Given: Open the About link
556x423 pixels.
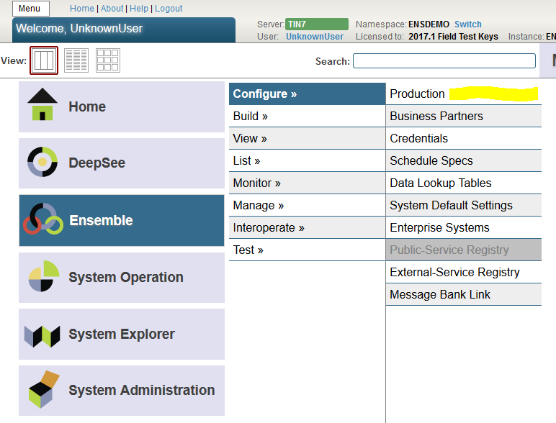Looking at the screenshot, I should point(112,9).
